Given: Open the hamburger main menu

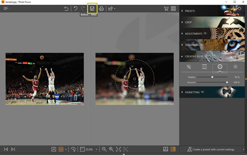Looking at the screenshot, I should point(6,8).
